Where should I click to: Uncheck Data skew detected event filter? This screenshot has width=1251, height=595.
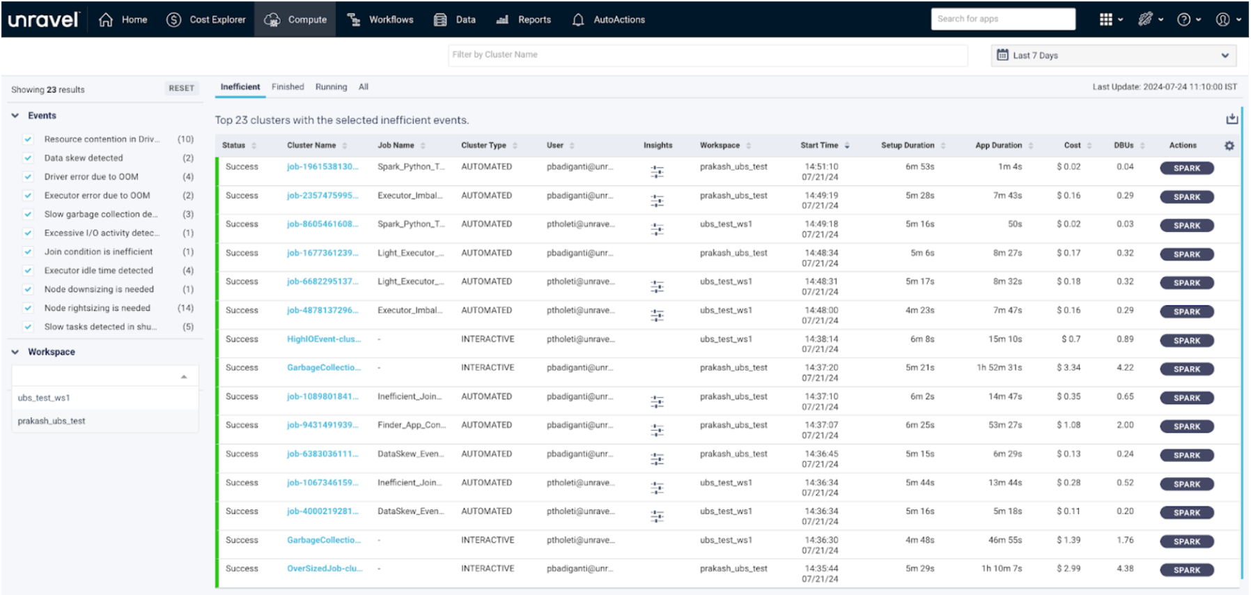29,158
